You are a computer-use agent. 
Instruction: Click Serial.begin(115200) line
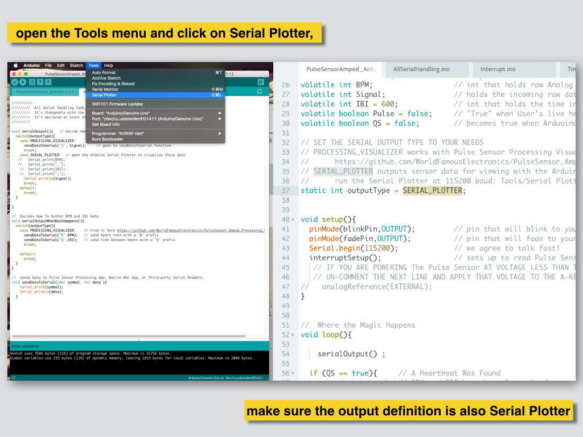click(353, 248)
